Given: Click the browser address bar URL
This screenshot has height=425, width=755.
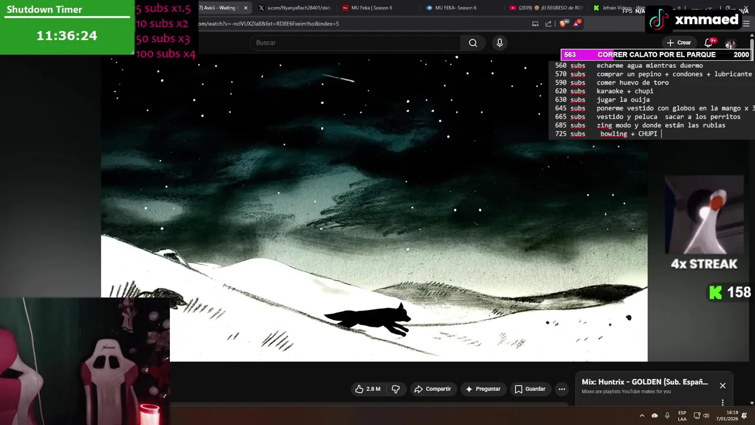Looking at the screenshot, I should pos(268,24).
